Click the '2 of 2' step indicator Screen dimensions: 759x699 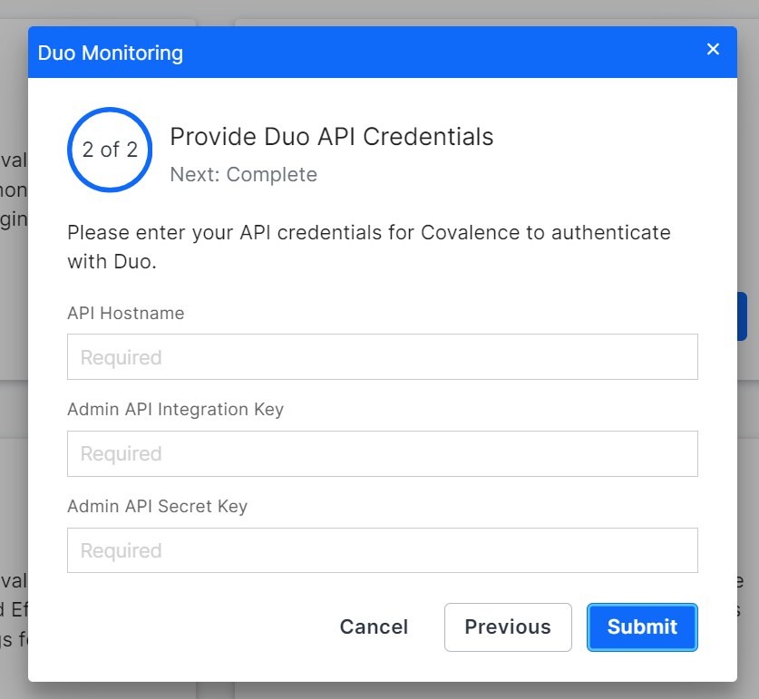coord(110,150)
